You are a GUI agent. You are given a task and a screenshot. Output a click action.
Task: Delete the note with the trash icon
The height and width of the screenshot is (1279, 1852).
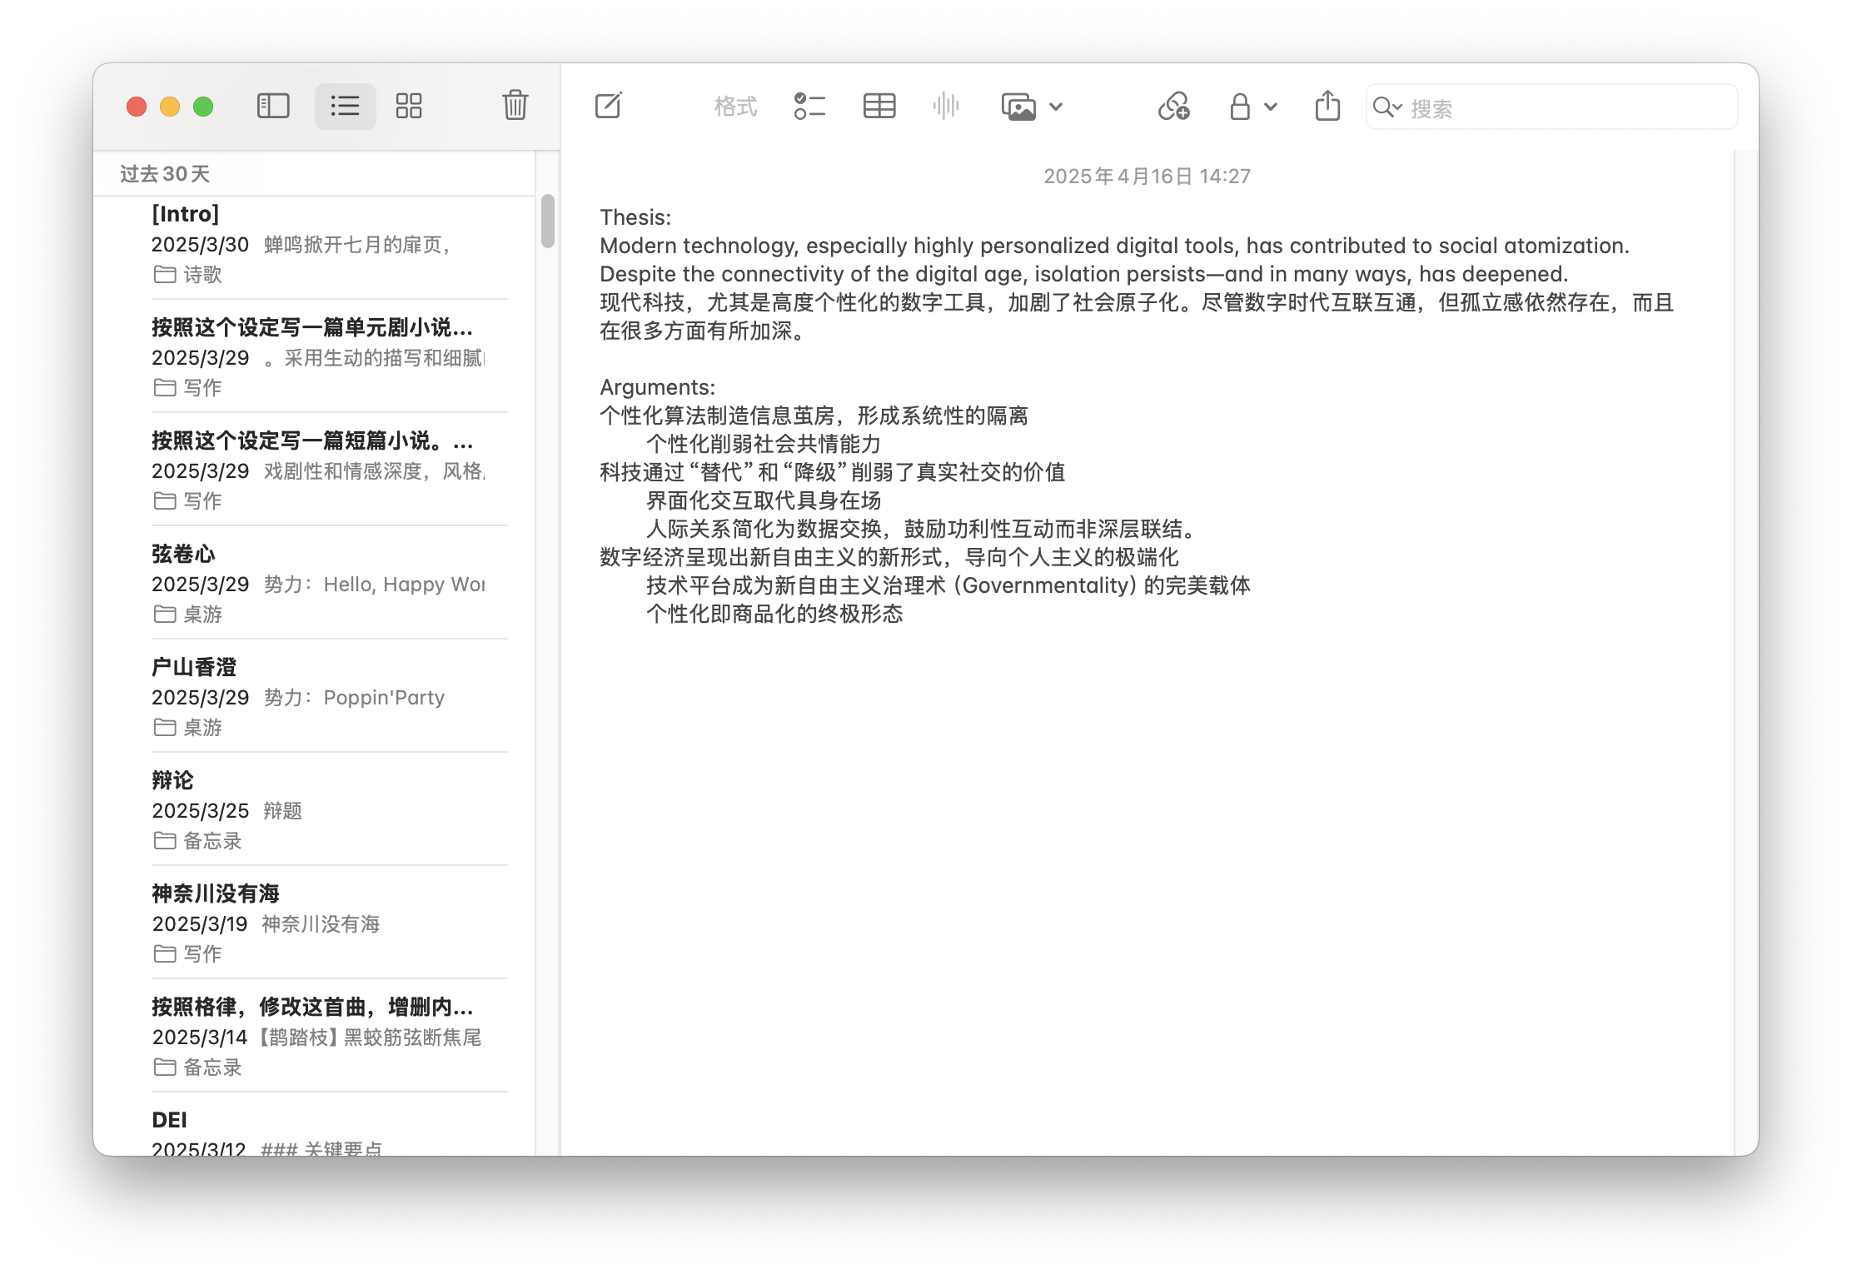pyautogui.click(x=515, y=106)
